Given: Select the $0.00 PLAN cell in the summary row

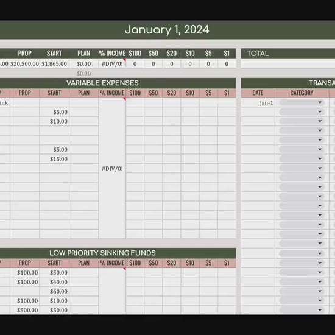Looking at the screenshot, I should 84,64.
